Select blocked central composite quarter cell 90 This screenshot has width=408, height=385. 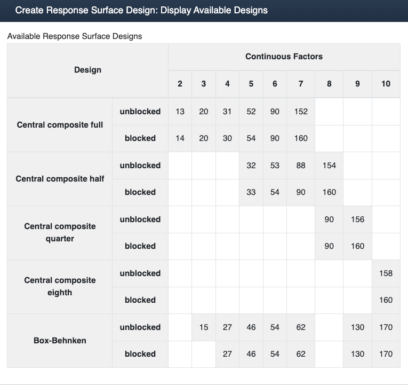point(329,246)
